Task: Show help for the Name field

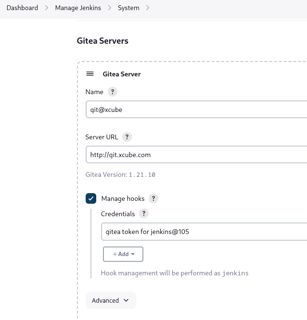Action: (113, 92)
